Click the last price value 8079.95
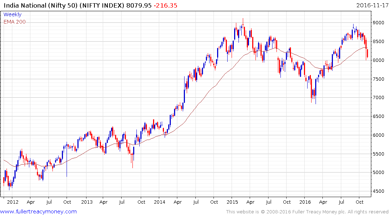Image resolution: width=389 pixels, height=217 pixels. click(139, 5)
